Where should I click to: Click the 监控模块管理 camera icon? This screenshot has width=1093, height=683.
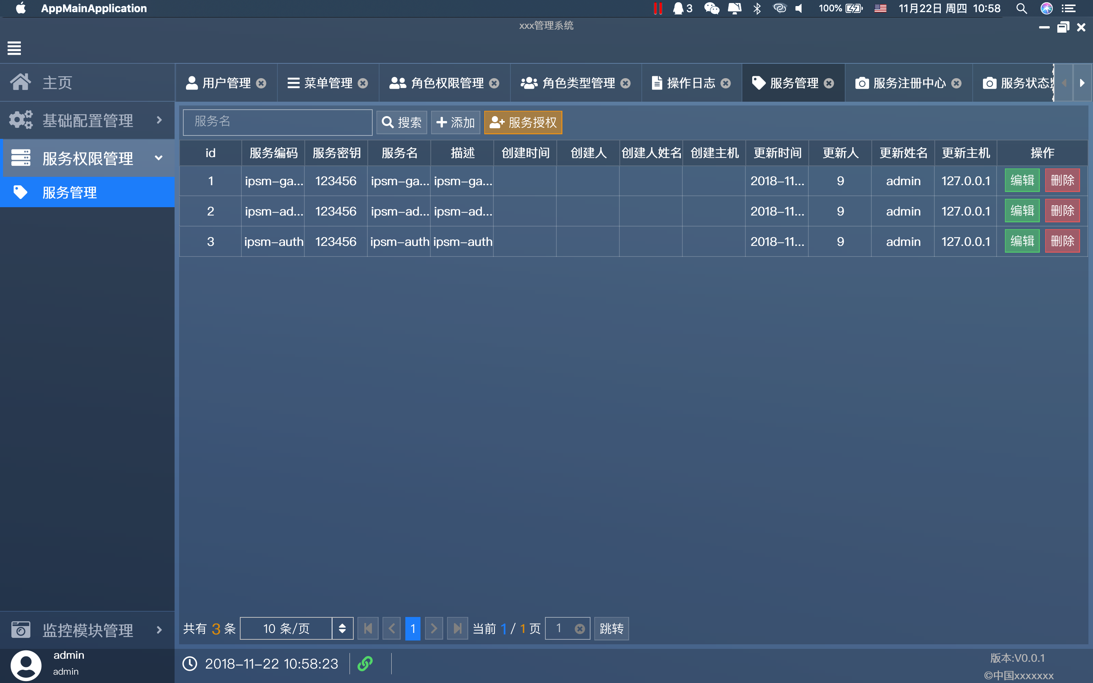(21, 630)
